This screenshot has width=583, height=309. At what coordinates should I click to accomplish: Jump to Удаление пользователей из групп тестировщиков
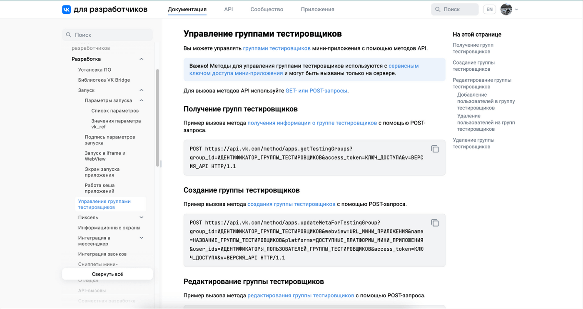[486, 122]
